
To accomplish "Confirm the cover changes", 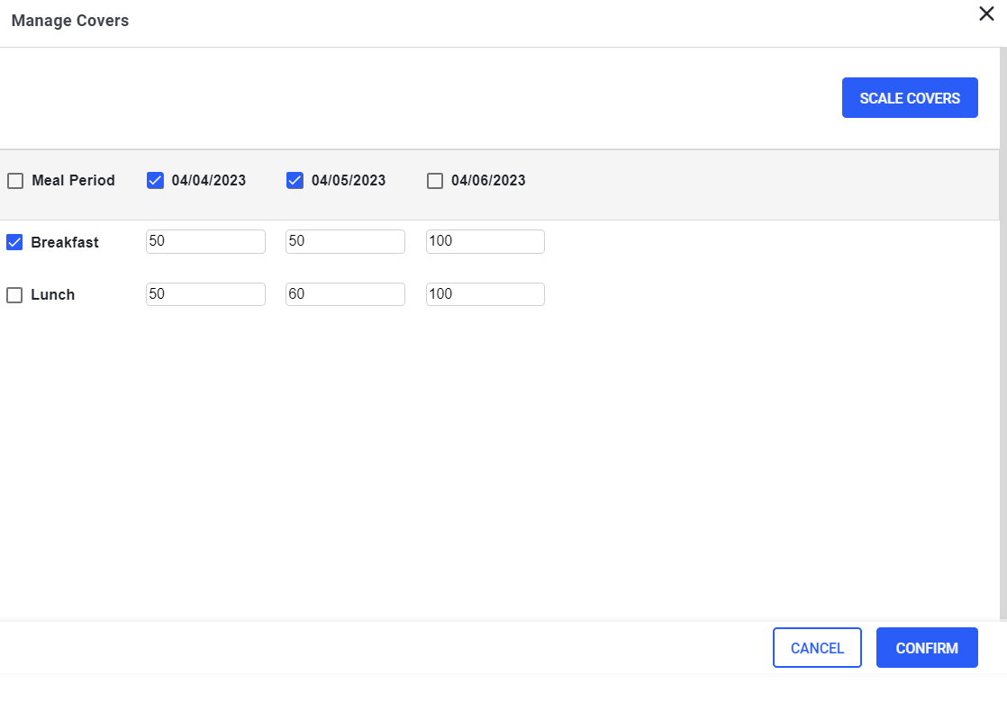I will [x=927, y=647].
